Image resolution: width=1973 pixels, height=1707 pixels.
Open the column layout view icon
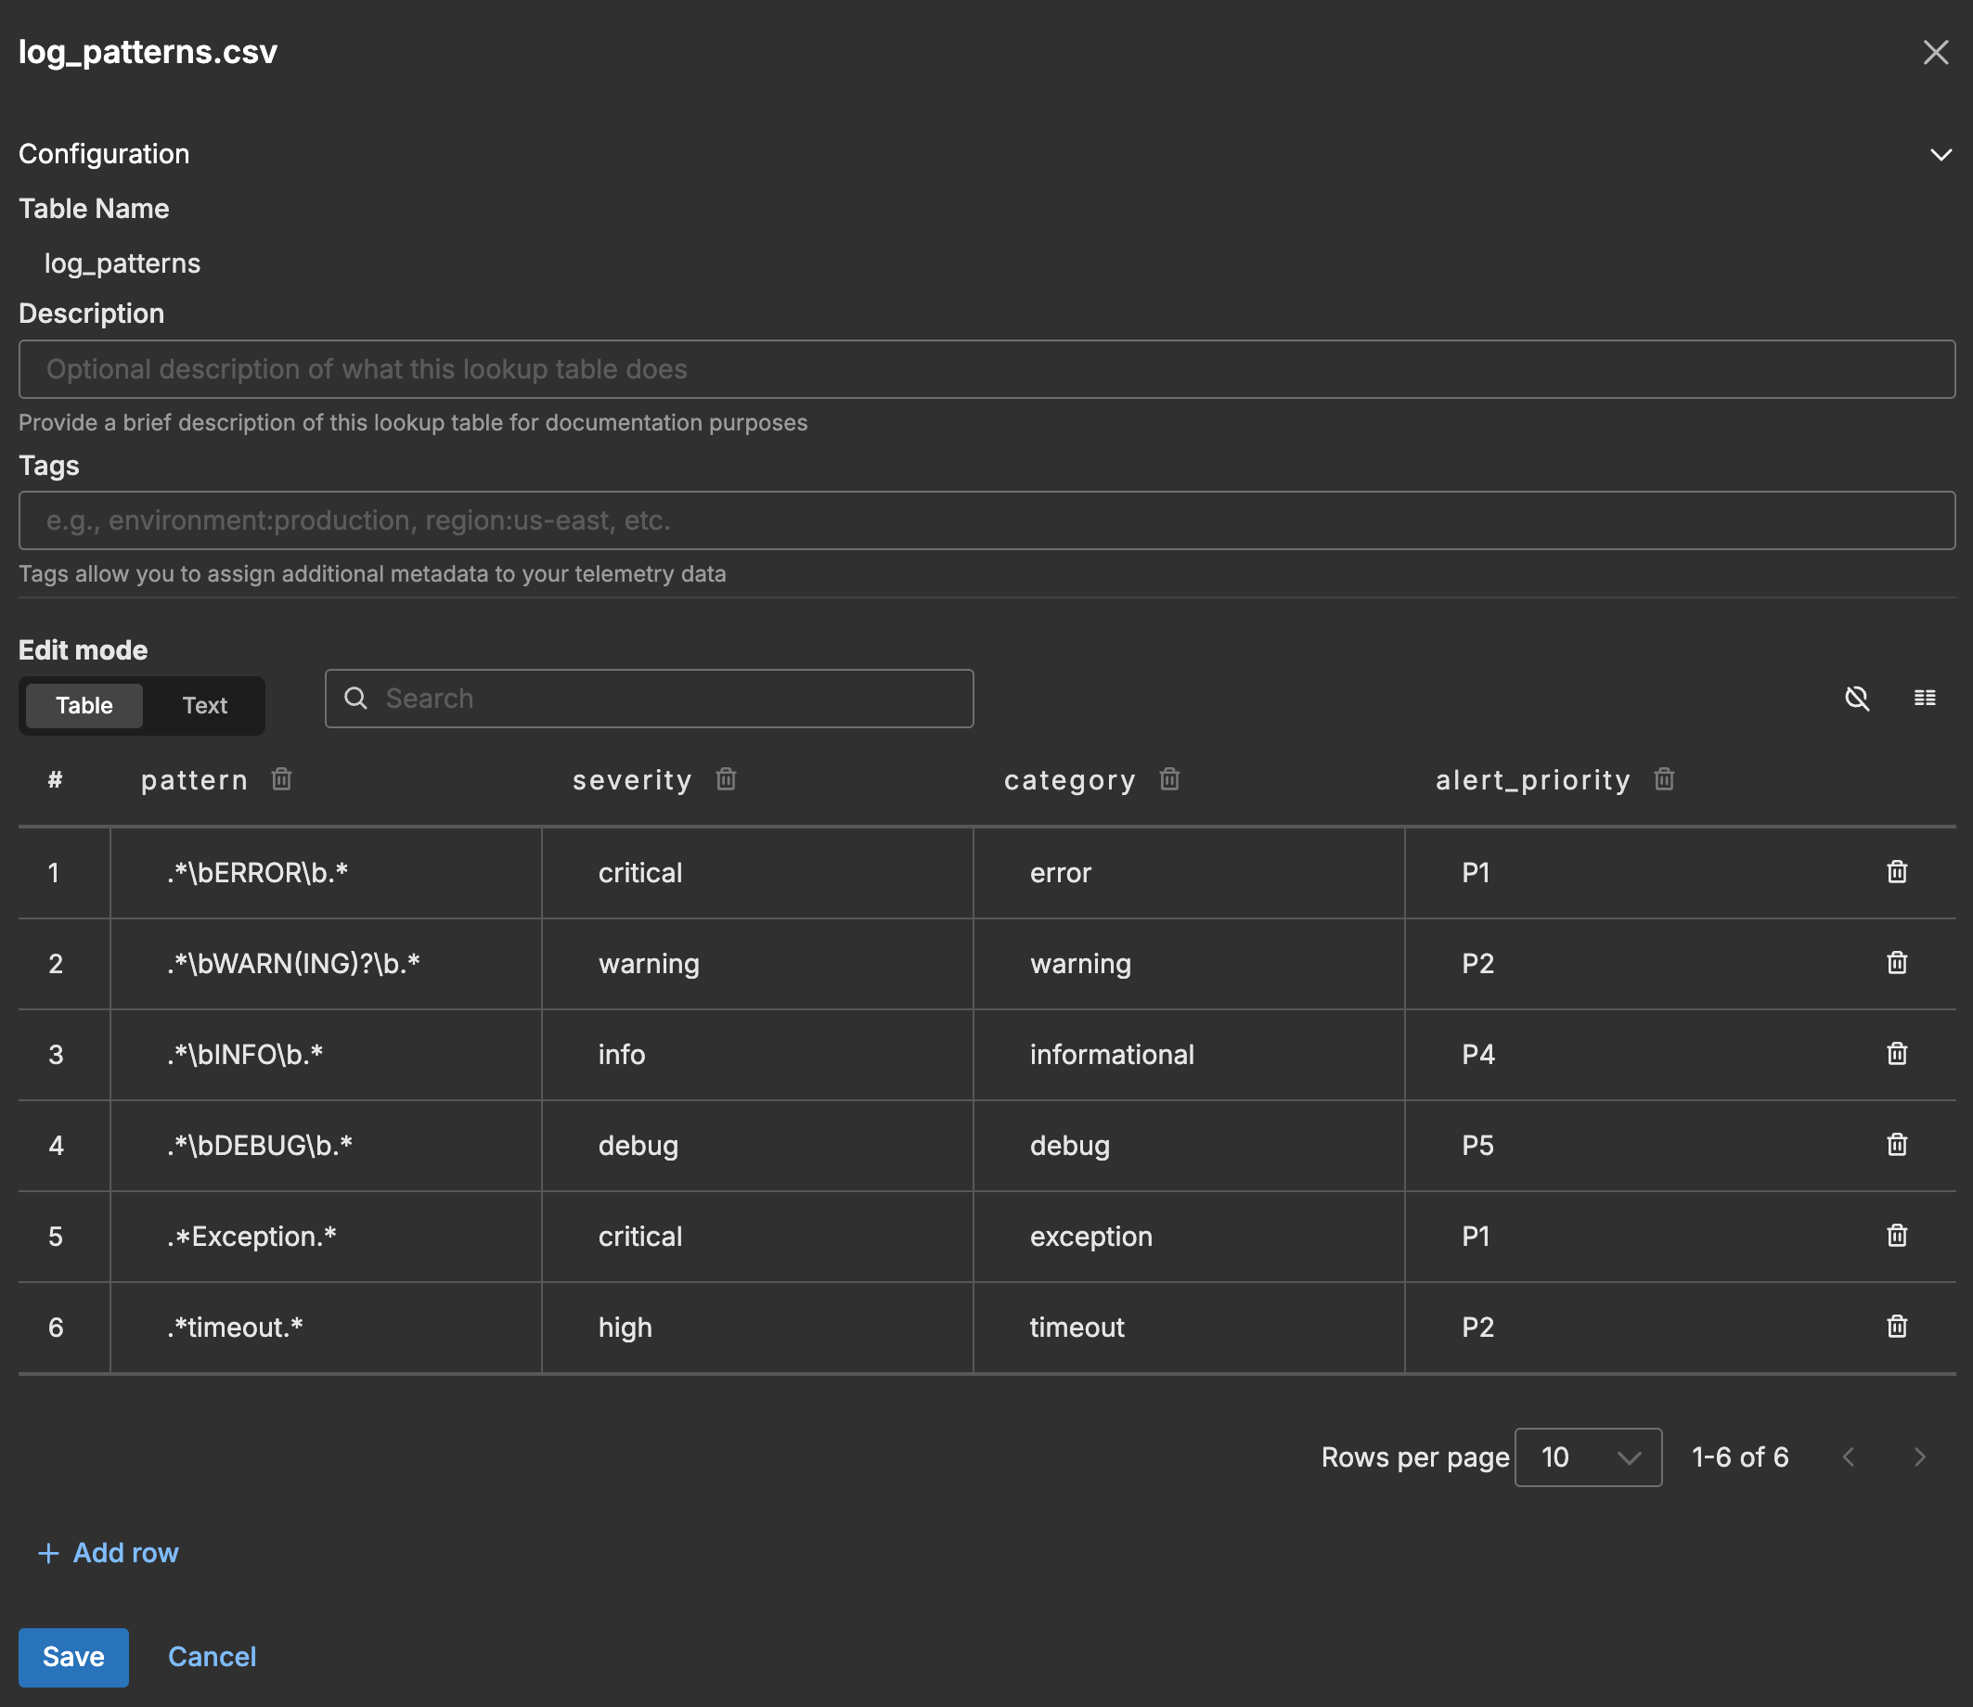1925,699
